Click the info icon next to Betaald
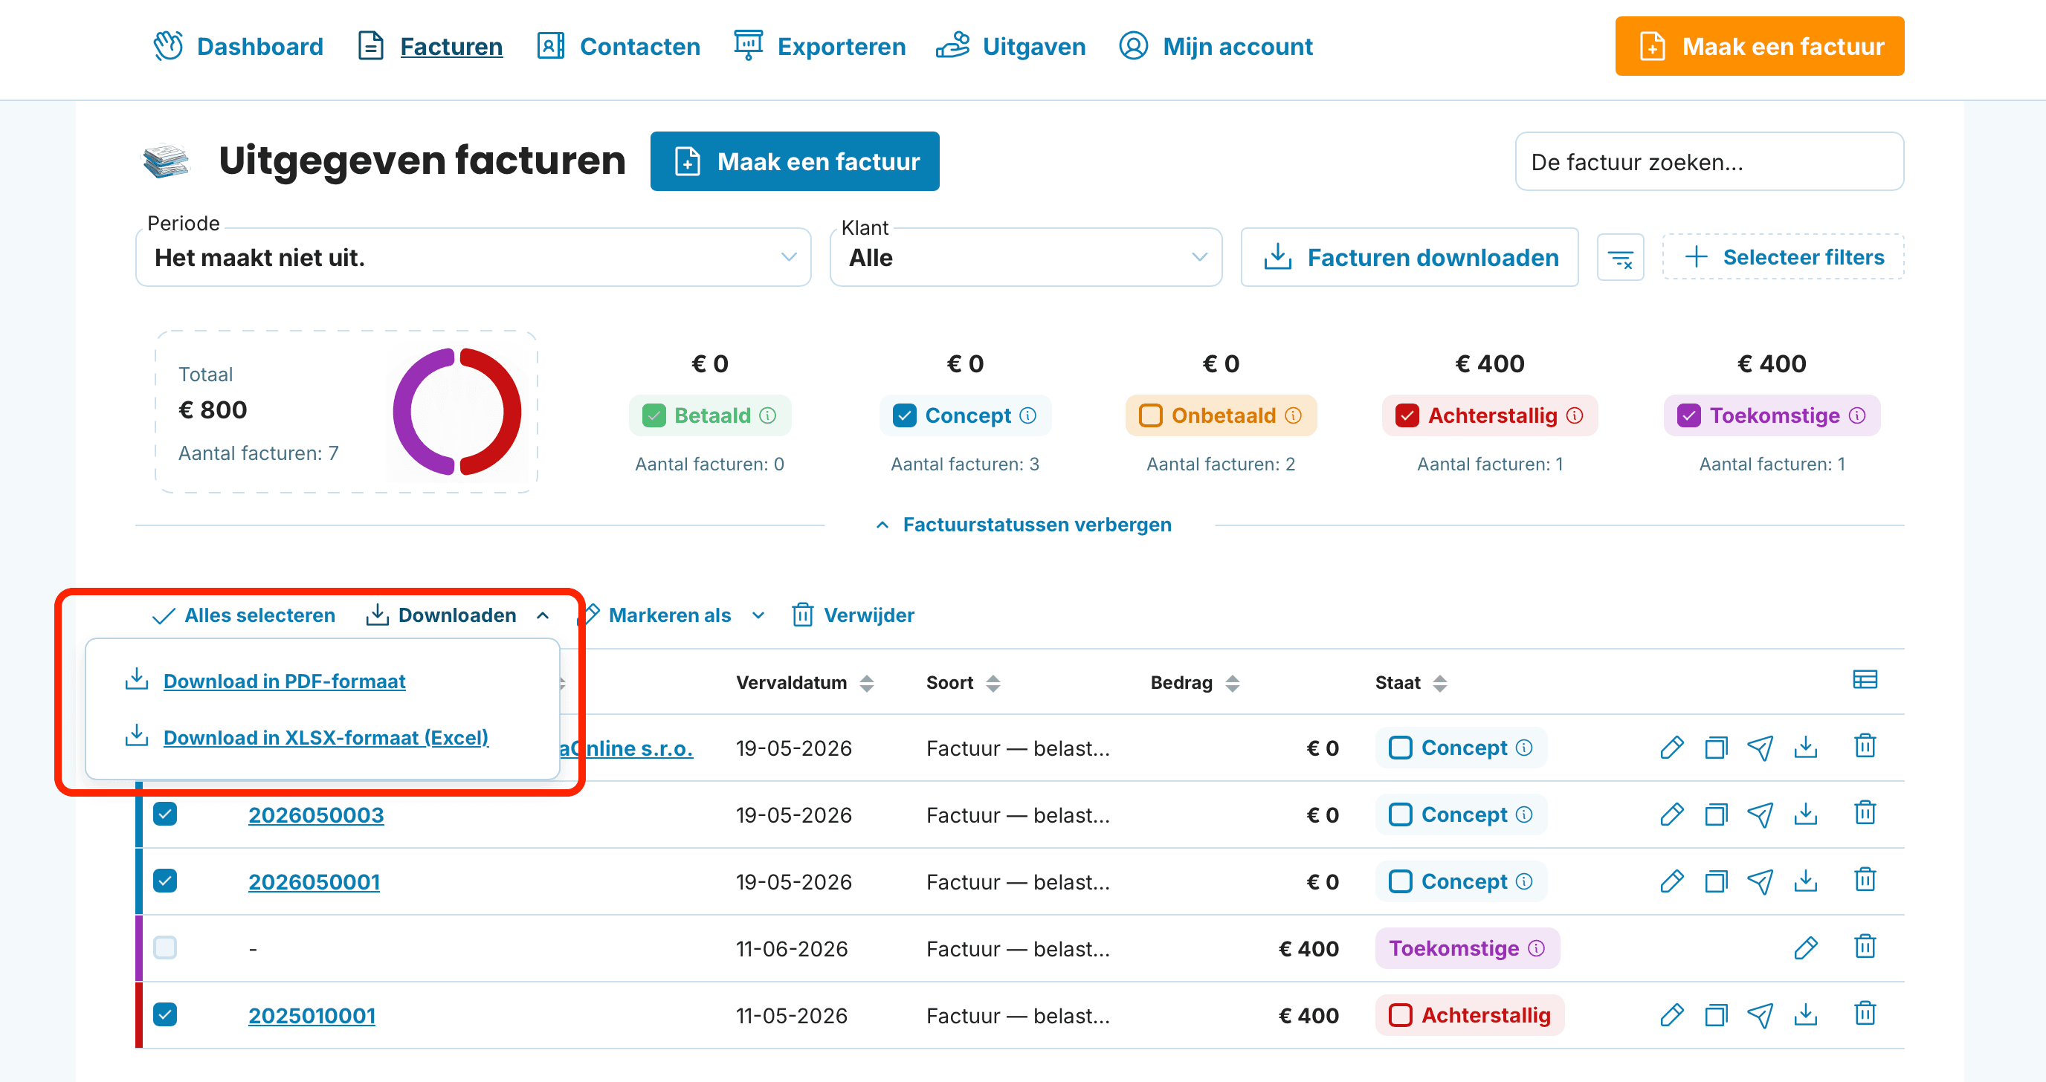This screenshot has height=1082, width=2046. [767, 415]
